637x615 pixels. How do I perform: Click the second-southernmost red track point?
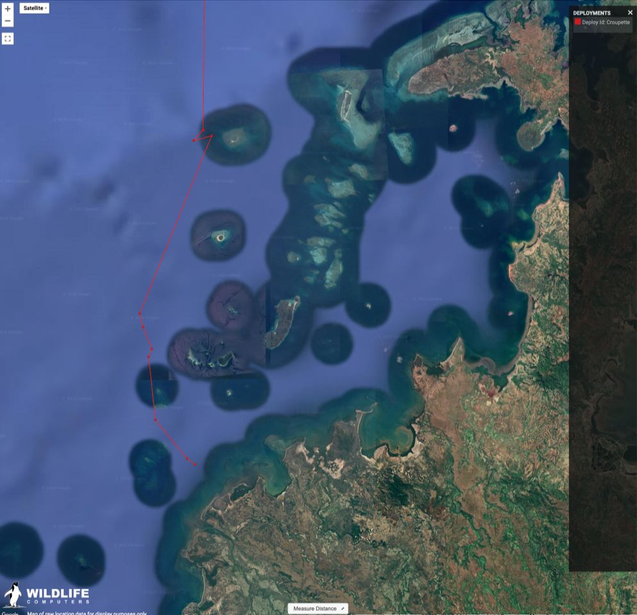coord(187,458)
